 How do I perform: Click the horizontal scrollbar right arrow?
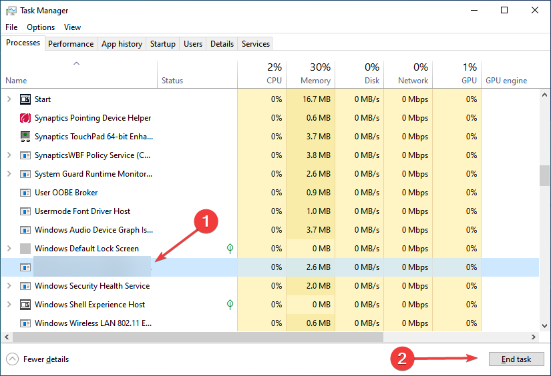tap(534, 337)
